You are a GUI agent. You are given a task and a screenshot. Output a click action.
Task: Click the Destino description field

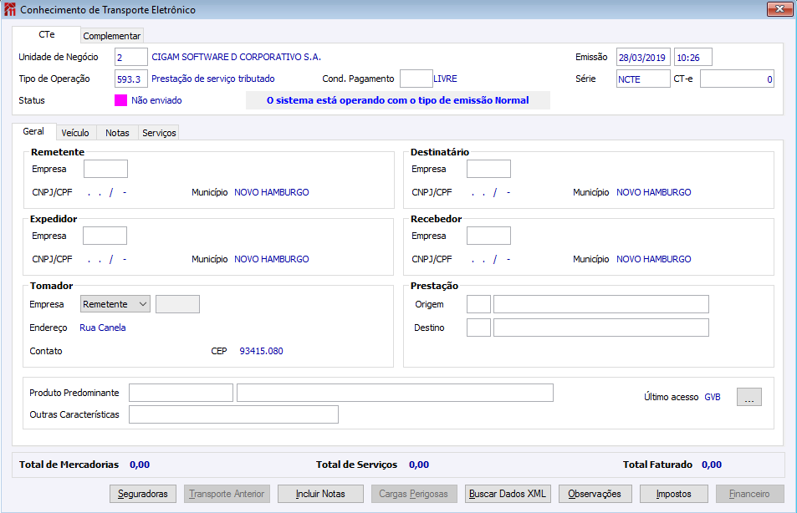tap(601, 328)
